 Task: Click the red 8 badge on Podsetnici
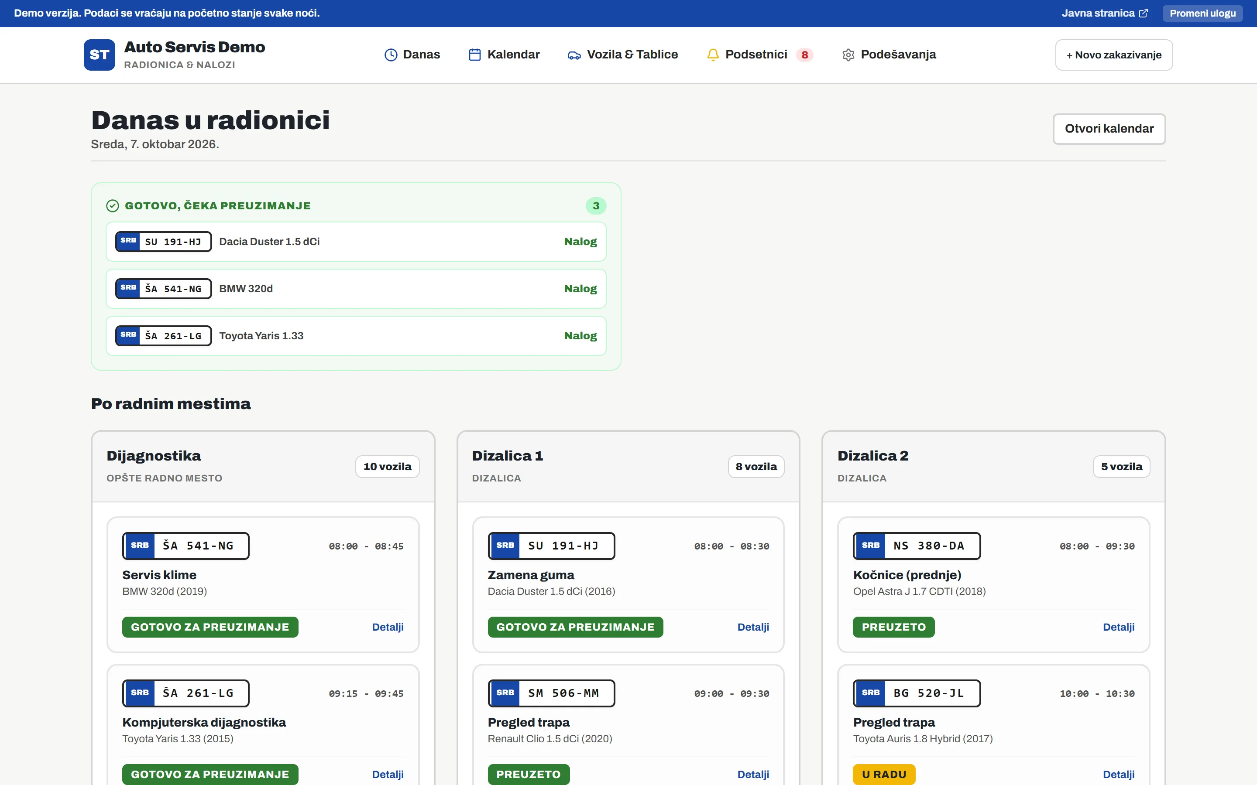click(x=804, y=55)
